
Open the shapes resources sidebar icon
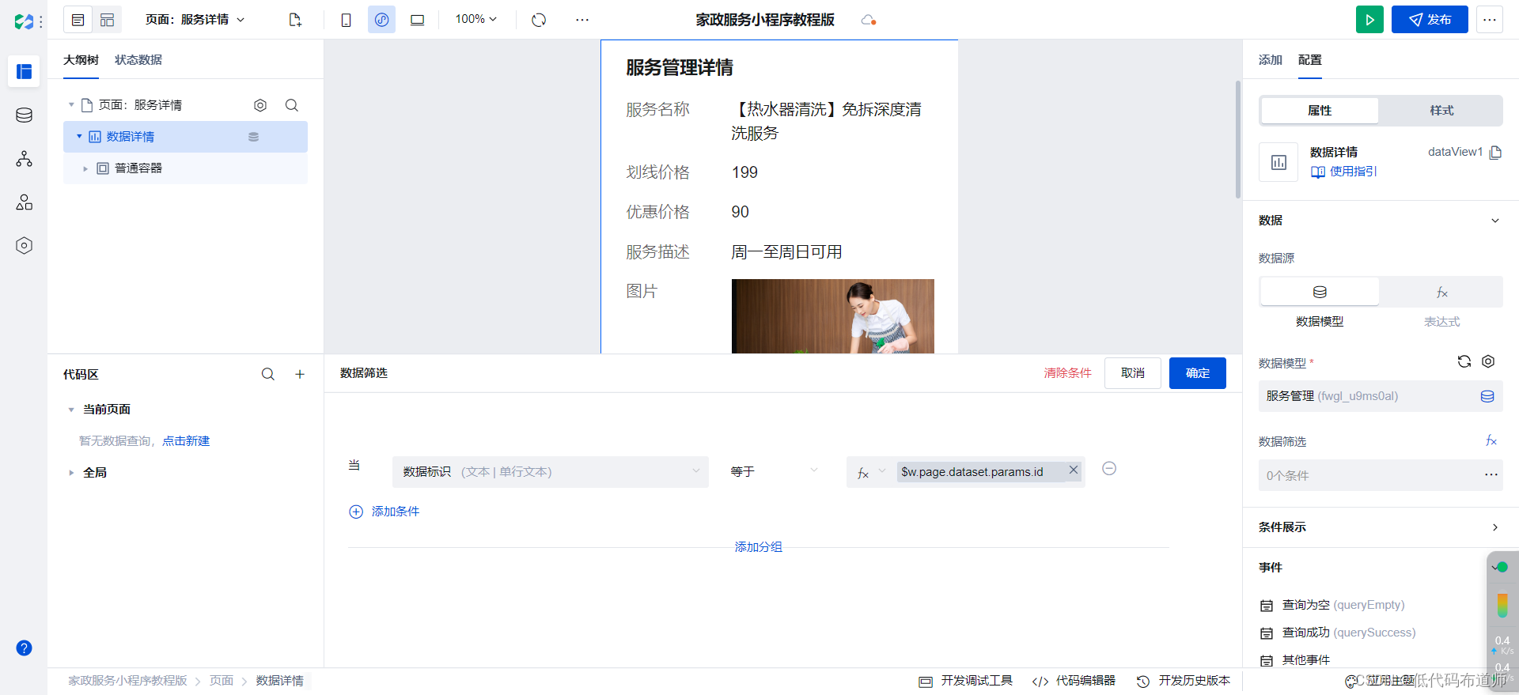(24, 202)
